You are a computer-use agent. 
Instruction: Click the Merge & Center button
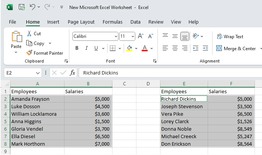pos(236,48)
